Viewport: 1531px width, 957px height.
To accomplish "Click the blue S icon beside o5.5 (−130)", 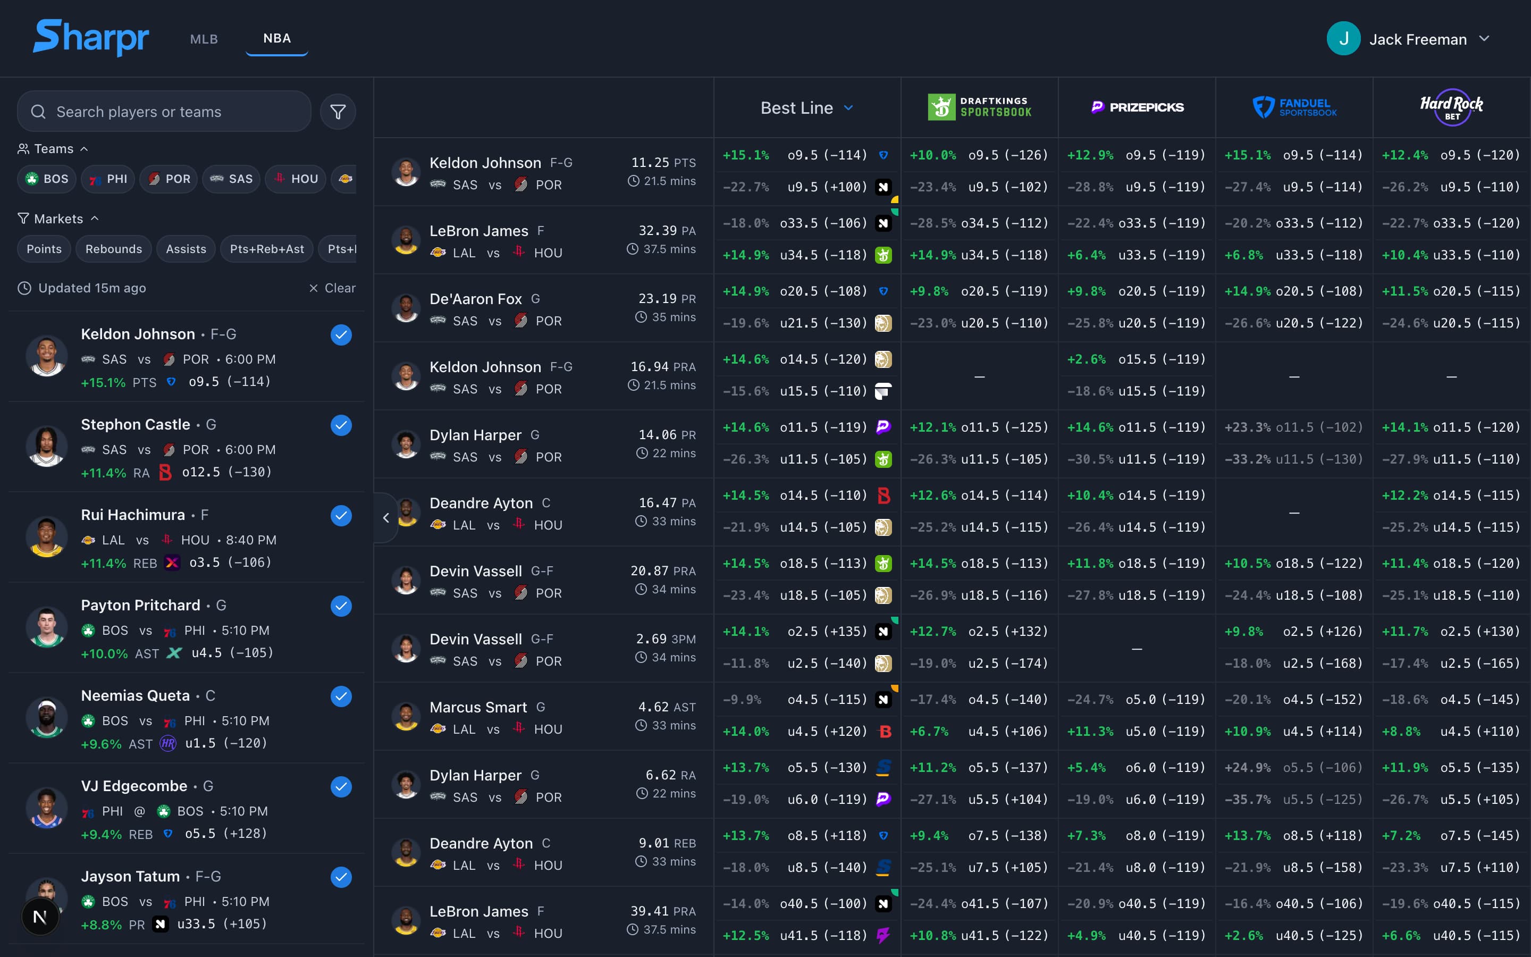I will tap(883, 768).
